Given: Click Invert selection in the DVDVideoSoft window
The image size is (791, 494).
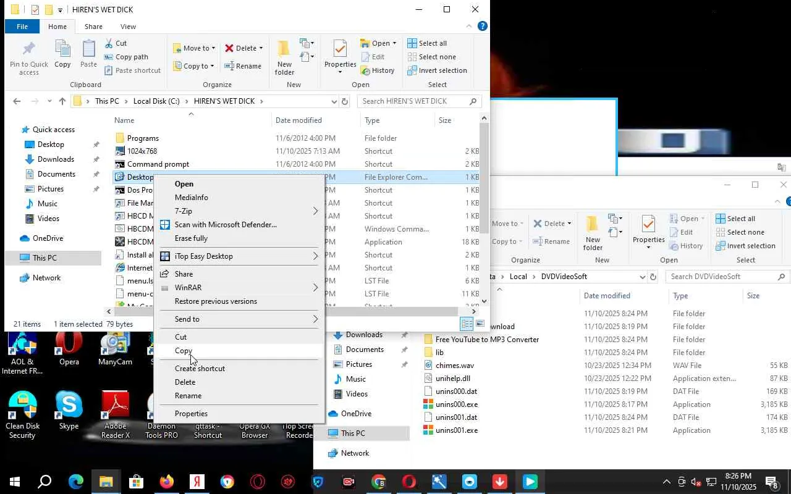Looking at the screenshot, I should click(x=745, y=246).
